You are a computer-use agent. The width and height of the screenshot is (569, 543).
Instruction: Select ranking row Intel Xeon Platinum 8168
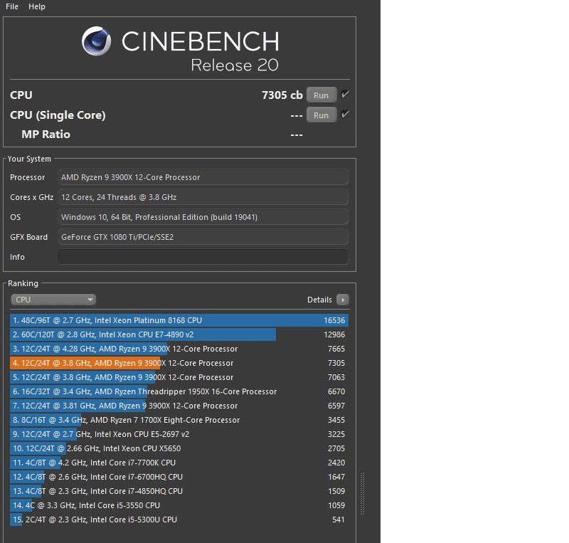[x=179, y=320]
